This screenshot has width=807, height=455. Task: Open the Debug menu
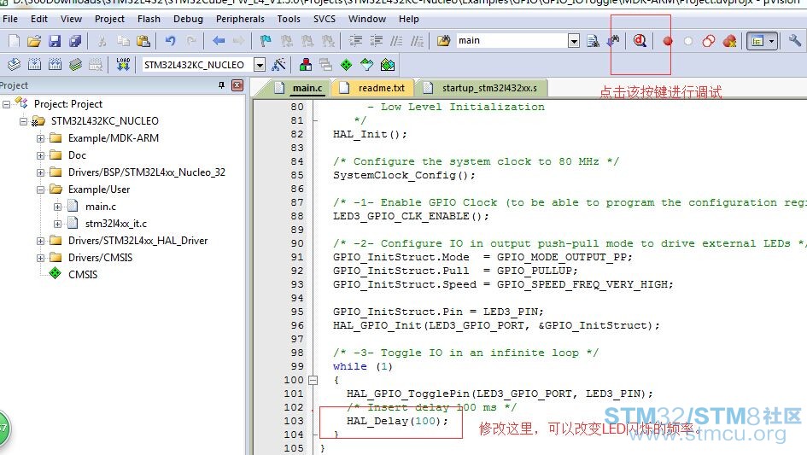[188, 19]
